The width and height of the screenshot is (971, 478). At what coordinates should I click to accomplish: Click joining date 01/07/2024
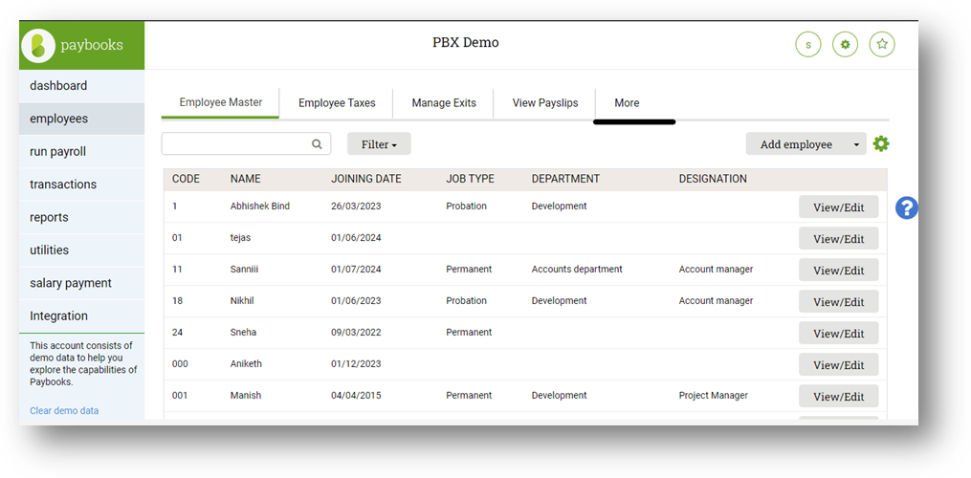(x=356, y=270)
